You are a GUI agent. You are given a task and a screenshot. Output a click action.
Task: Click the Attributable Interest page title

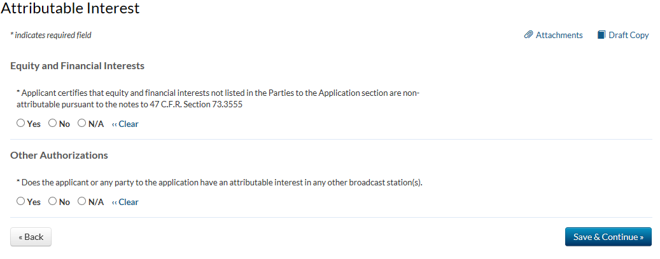tap(70, 9)
